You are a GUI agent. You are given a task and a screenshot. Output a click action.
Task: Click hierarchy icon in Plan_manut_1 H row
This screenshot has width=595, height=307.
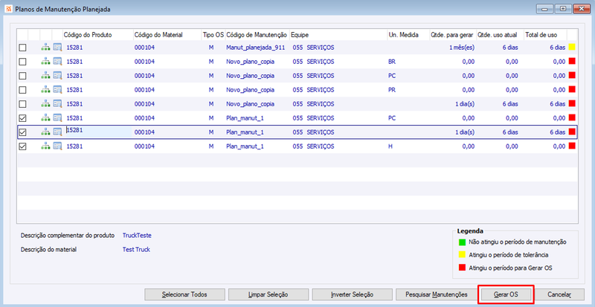tap(45, 146)
